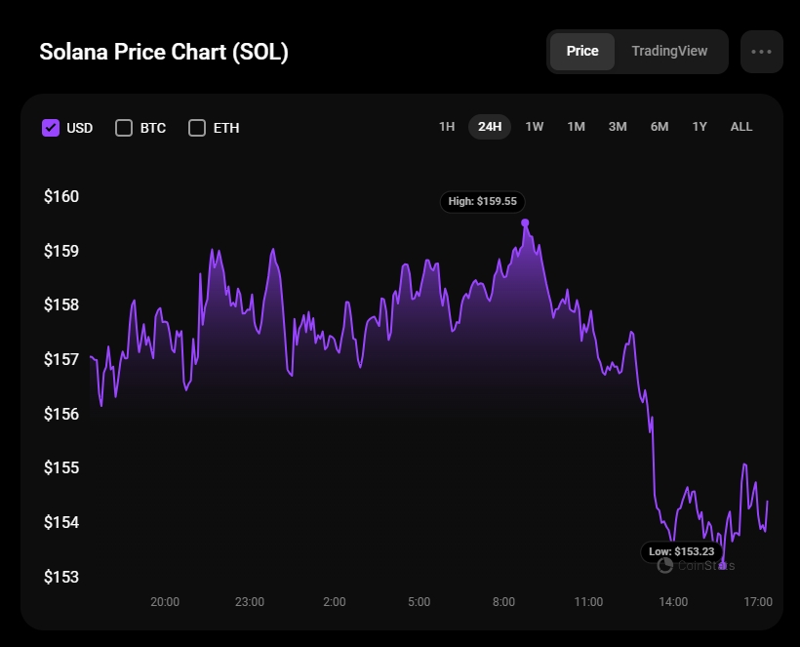Viewport: 800px width, 647px height.
Task: Select the 1M time range
Action: pyautogui.click(x=576, y=127)
